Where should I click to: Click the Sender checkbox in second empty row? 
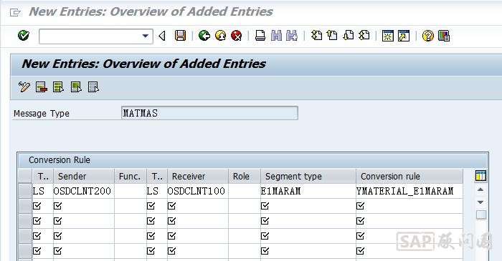click(x=57, y=221)
